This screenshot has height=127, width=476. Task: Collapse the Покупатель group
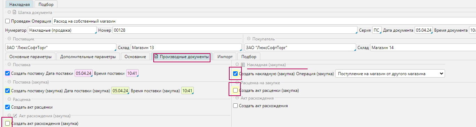pyautogui.click(x=249, y=39)
